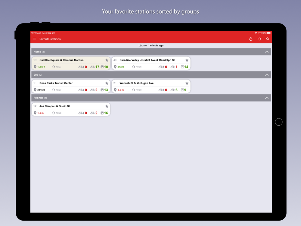Open Paradise Valley - Gratiot Ave station

[x=151, y=63]
